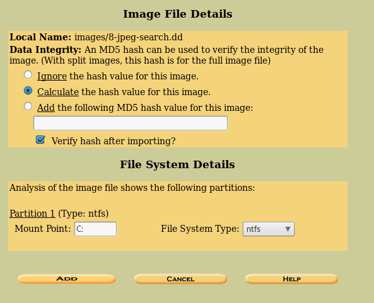Click the 'Analysis of the image file' text
Viewport: 374px width, 303px height.
pos(132,188)
